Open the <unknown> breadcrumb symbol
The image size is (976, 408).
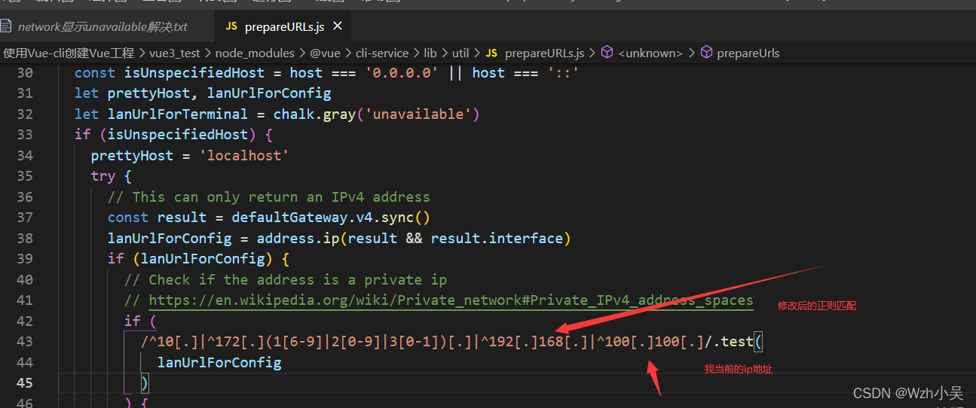(x=650, y=53)
